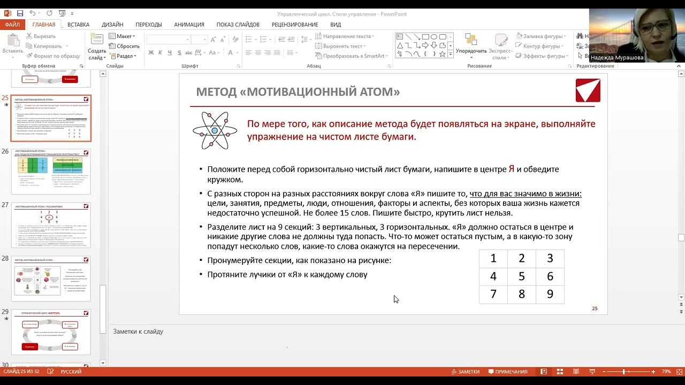Open the Layout (Макет) dropdown
685x385 pixels.
[122, 36]
